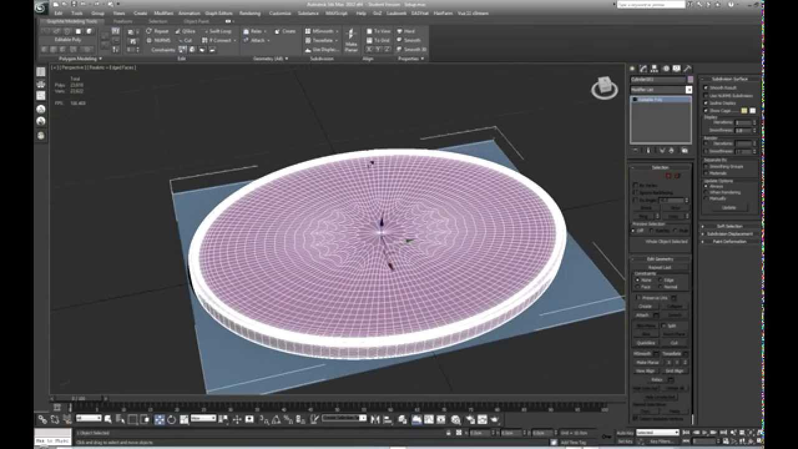Click the Swift Loop ribbon tool

(x=217, y=31)
